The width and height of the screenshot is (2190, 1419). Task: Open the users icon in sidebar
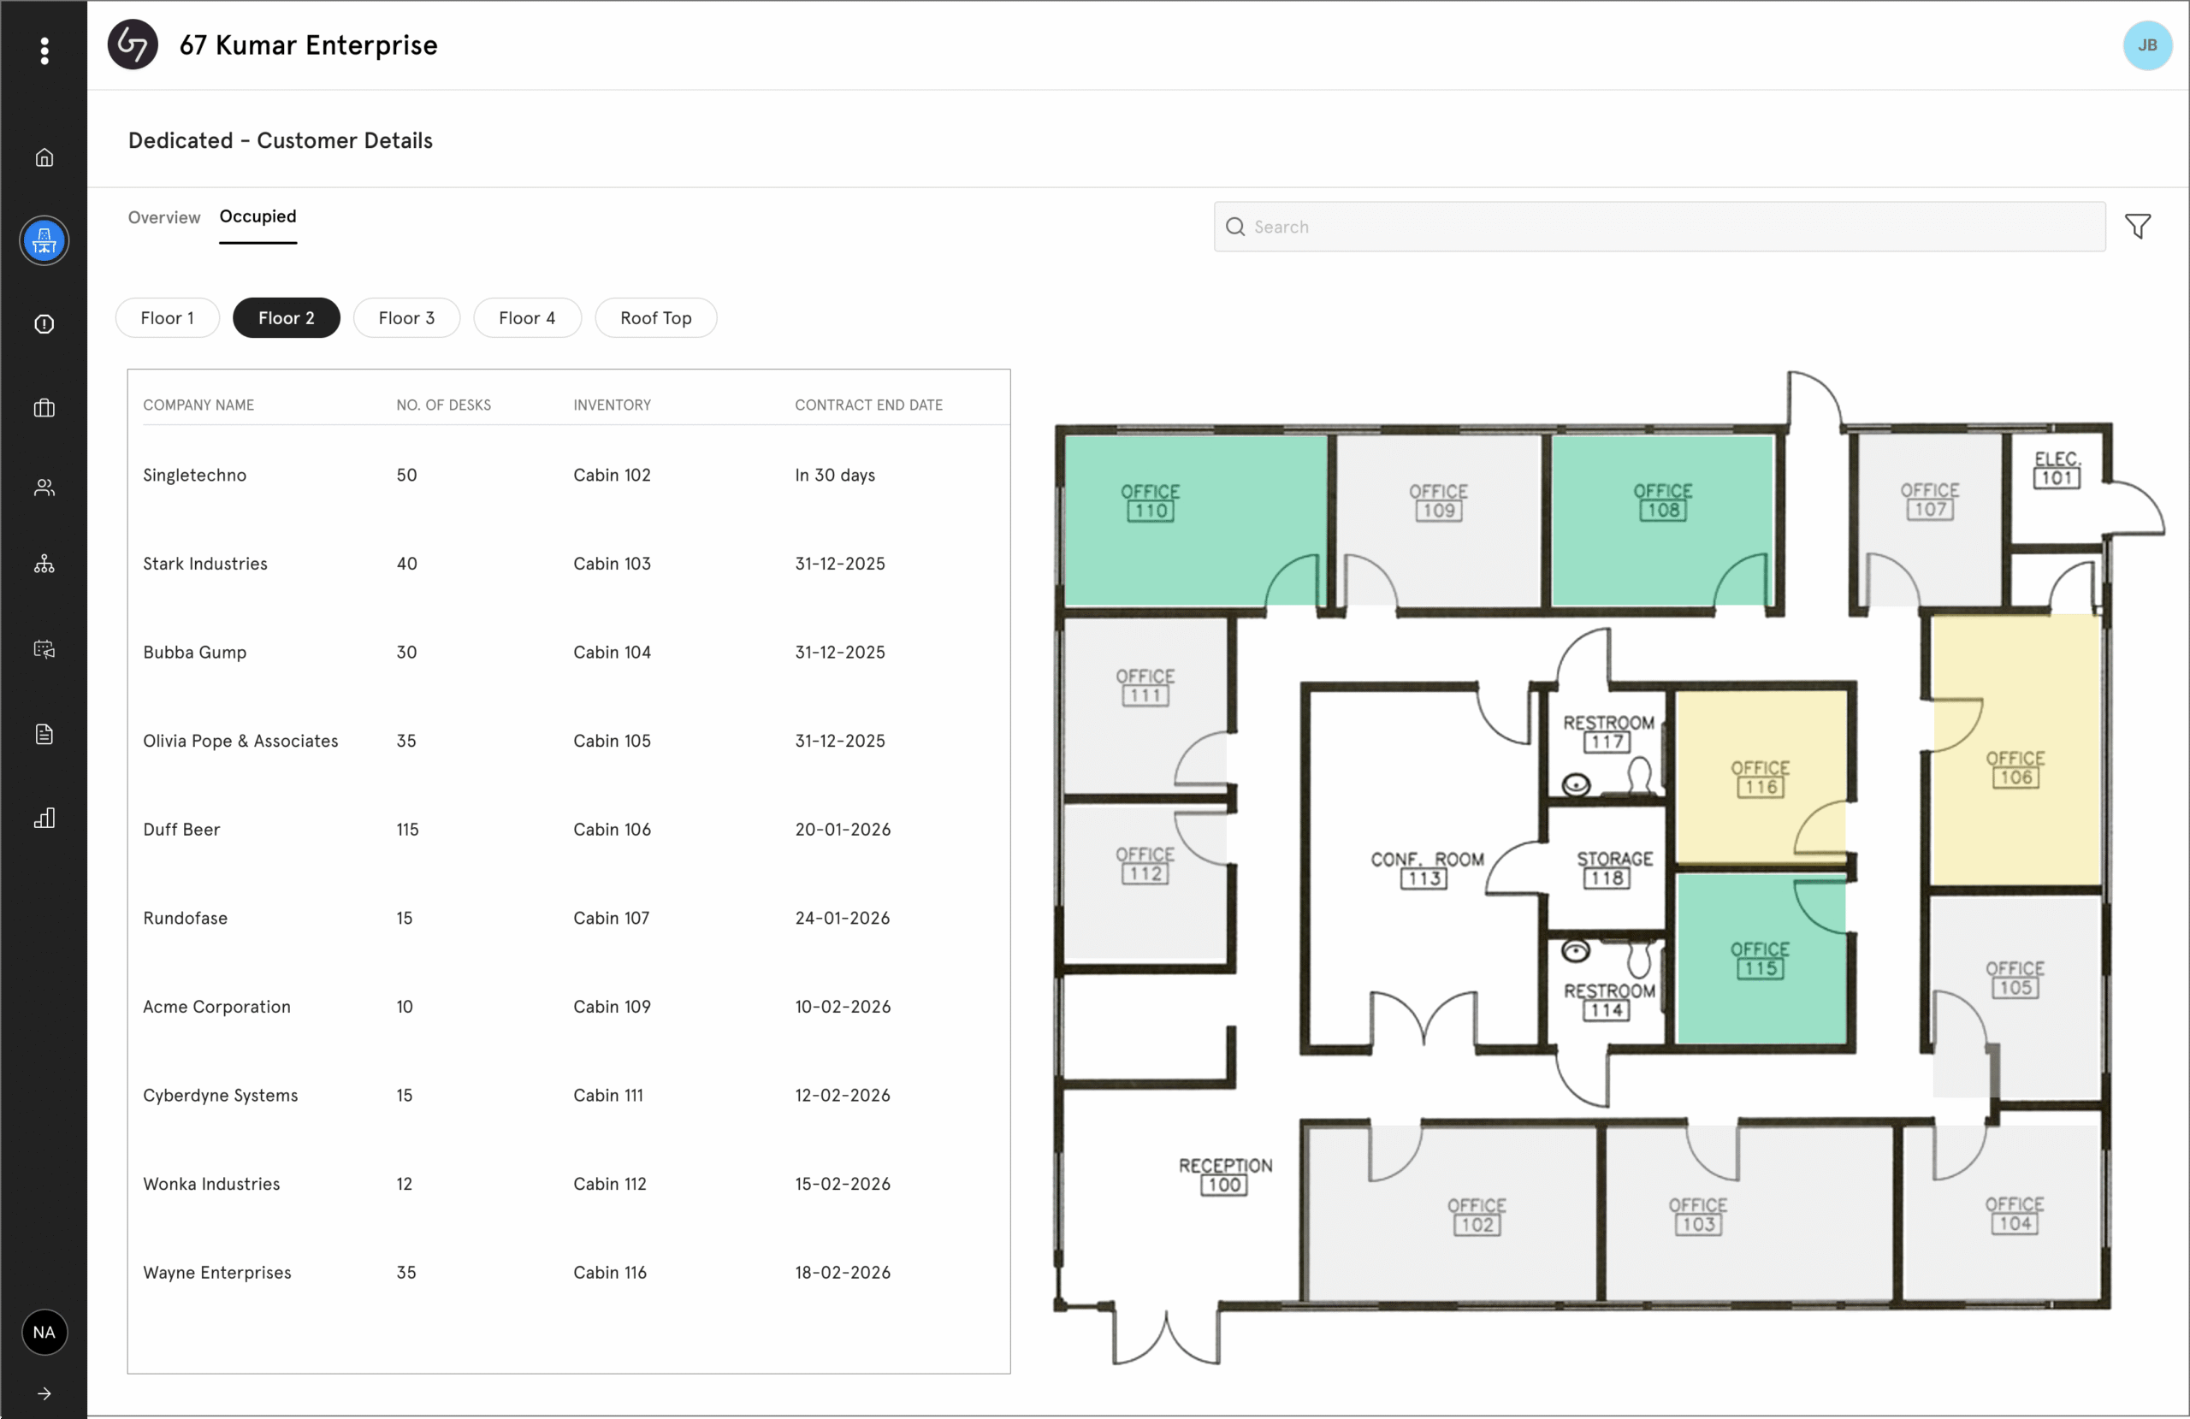point(44,488)
